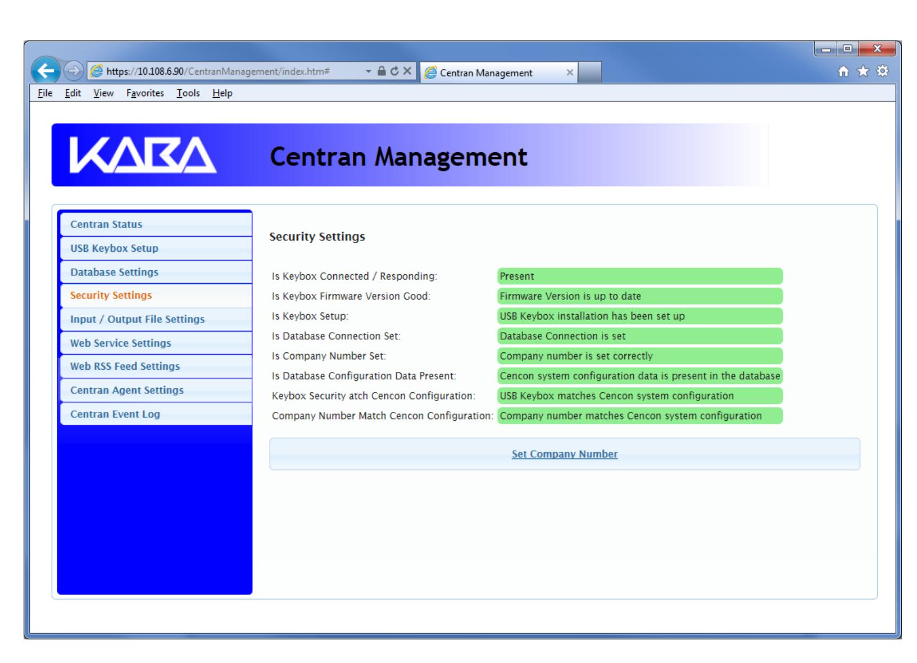Click the 'Is Keybox Setup:' label
Image resolution: width=917 pixels, height=663 pixels.
[310, 316]
